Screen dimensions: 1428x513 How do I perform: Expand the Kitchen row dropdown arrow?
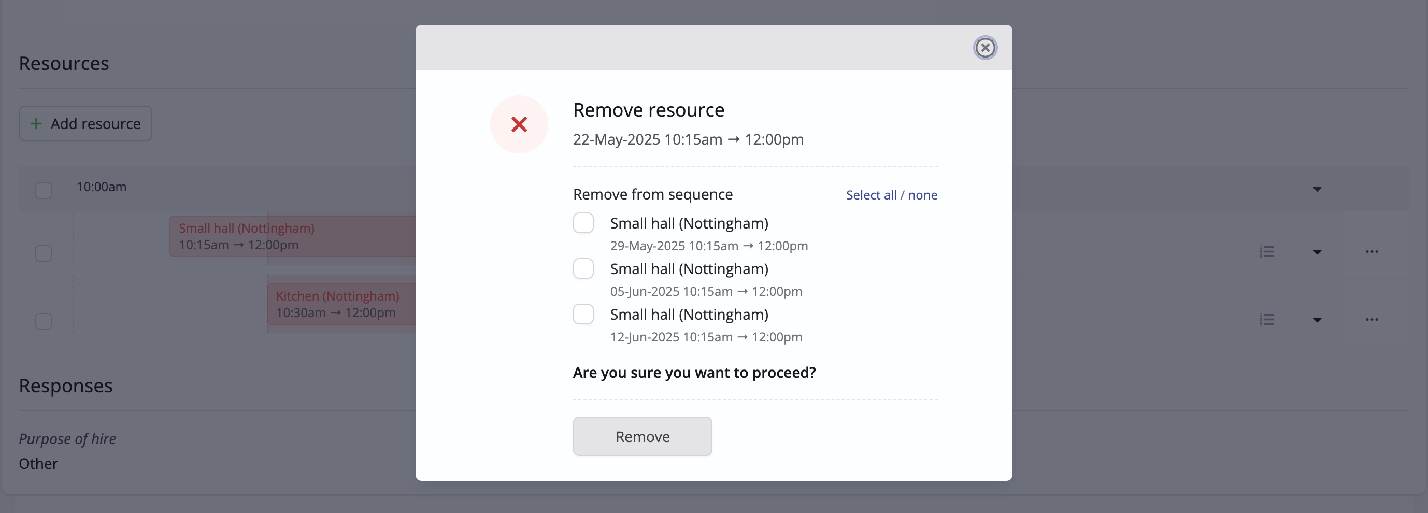[x=1317, y=319]
